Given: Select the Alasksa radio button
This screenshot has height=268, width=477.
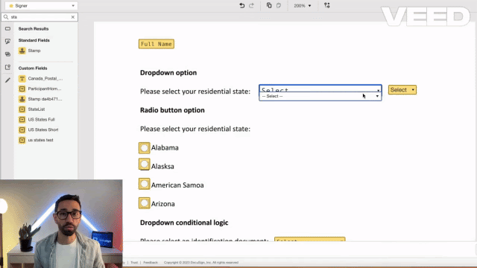Looking at the screenshot, I should 144,165.
